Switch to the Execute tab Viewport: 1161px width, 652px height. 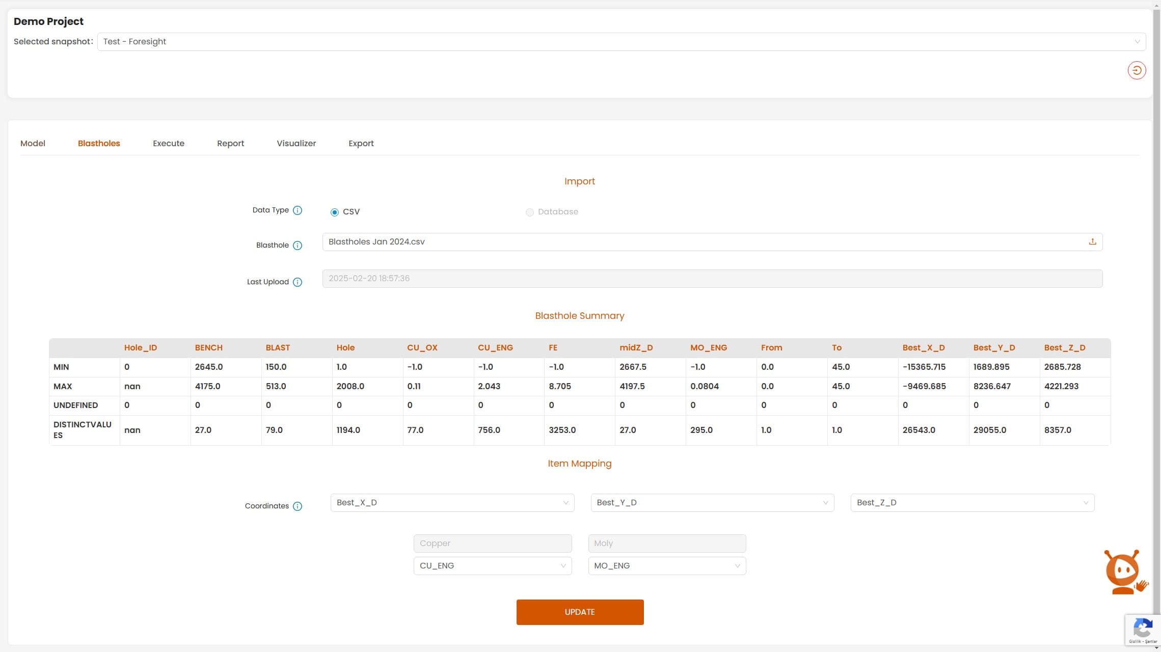click(169, 144)
